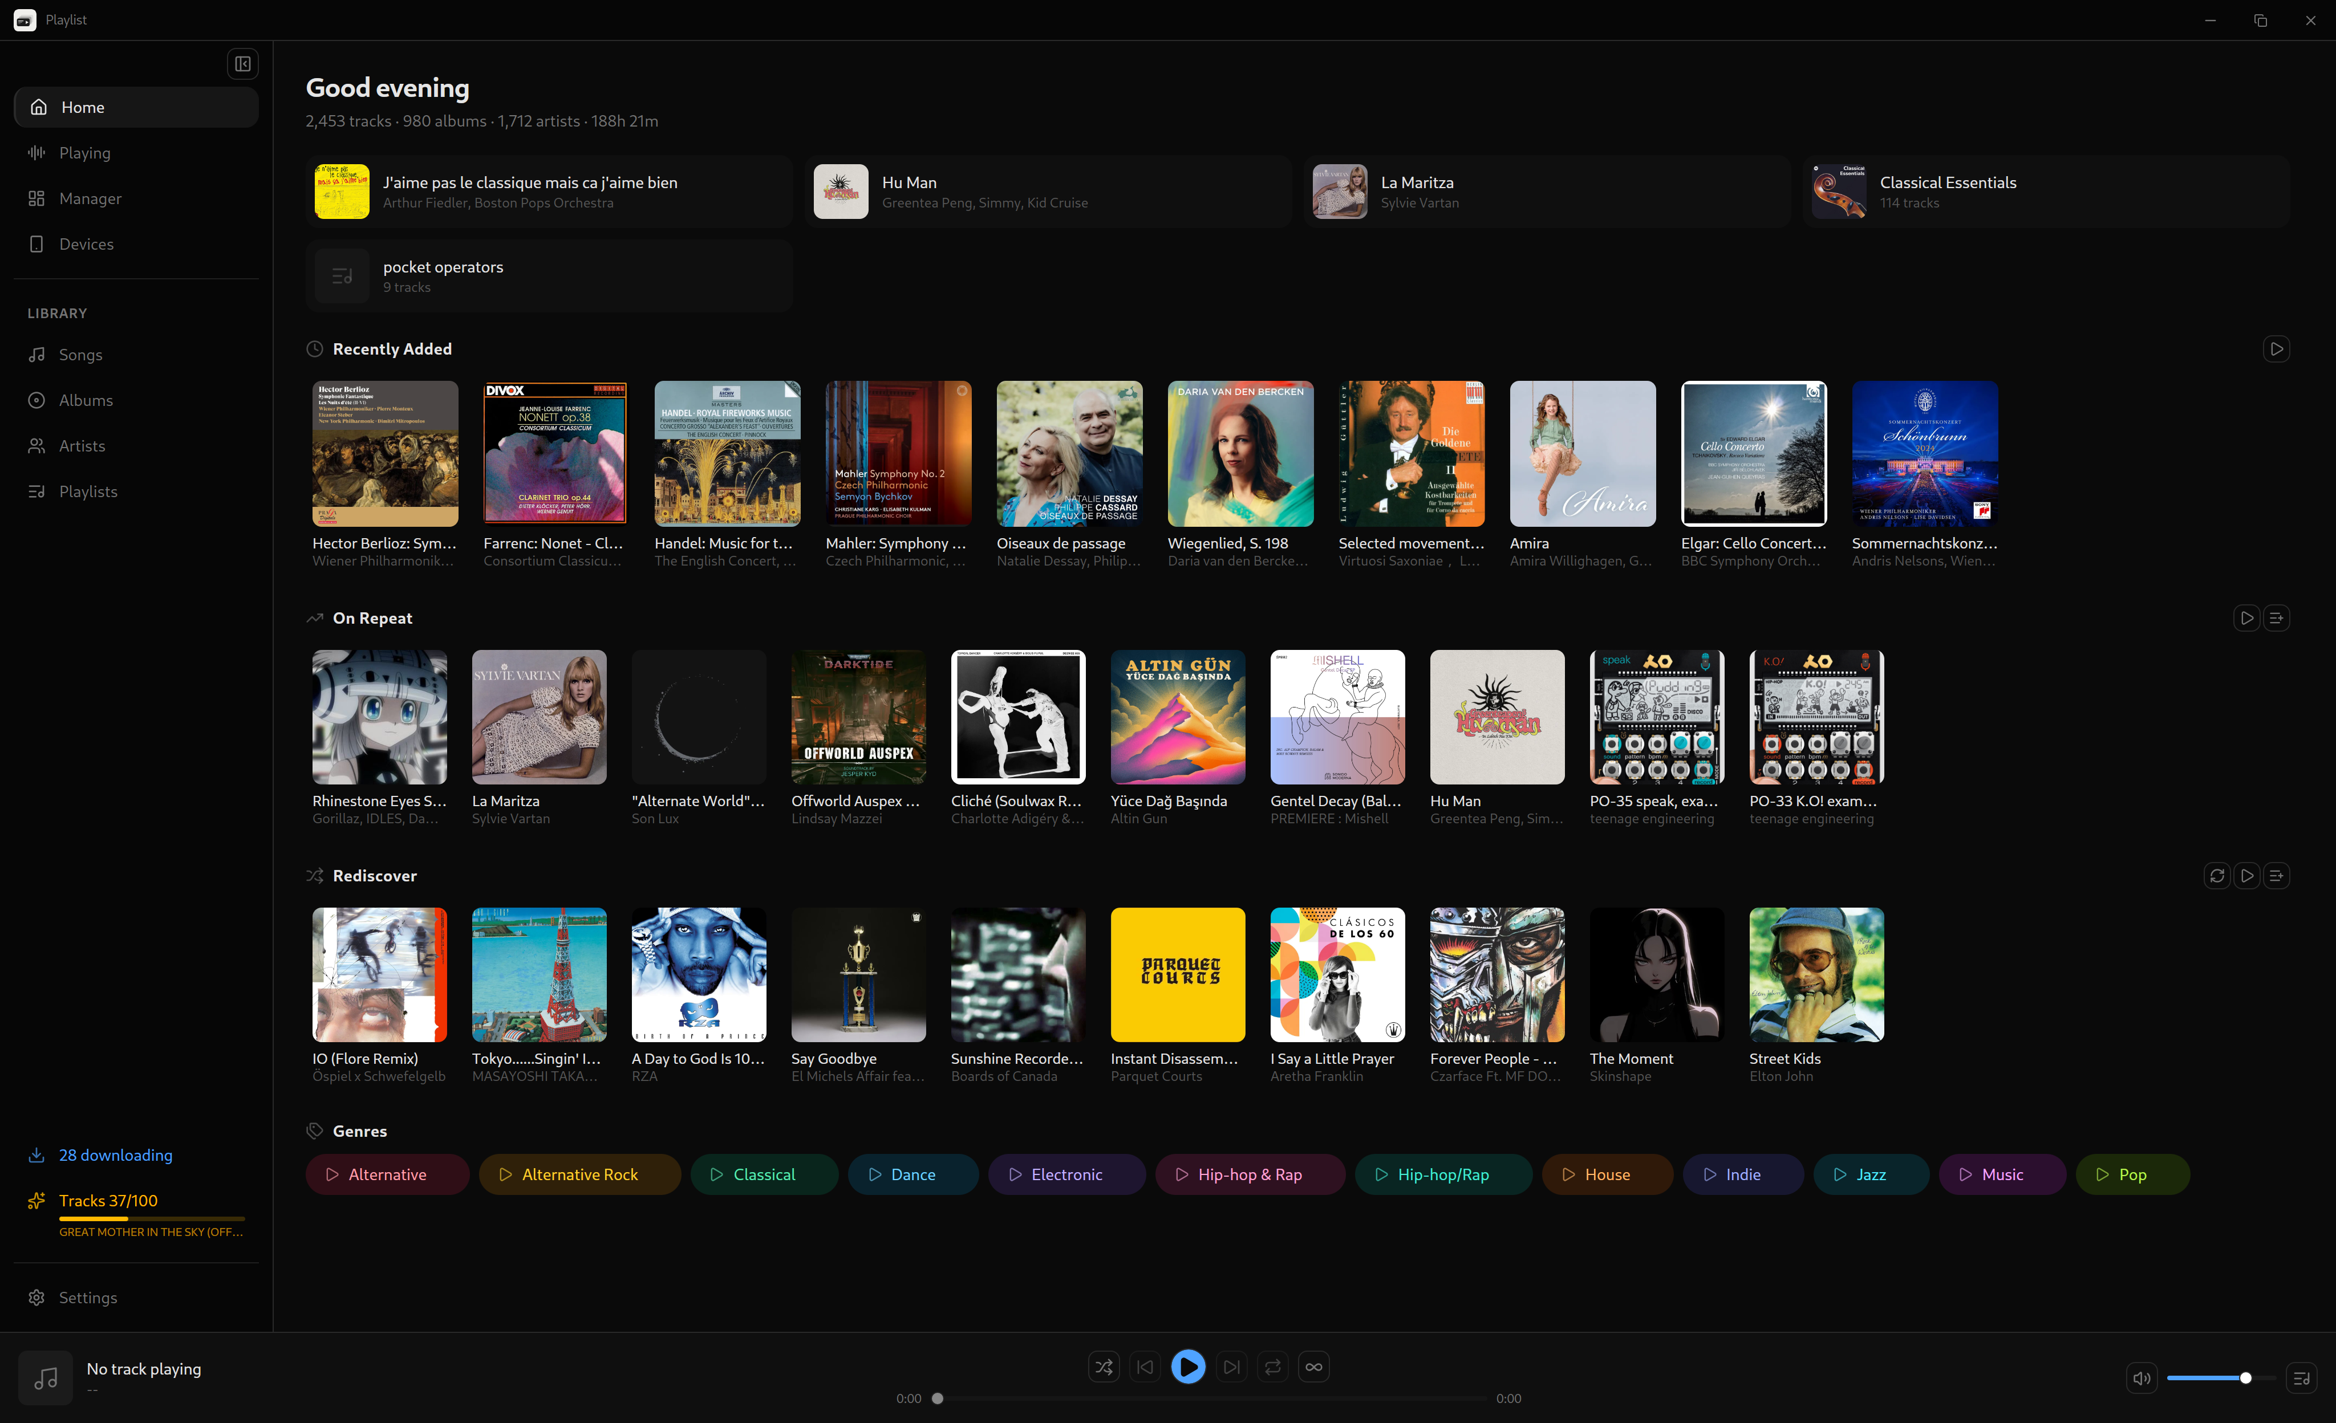Viewport: 2336px width, 1423px height.
Task: Open the Playlists library section
Action: (88, 491)
